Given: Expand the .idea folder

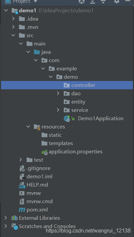Looking at the screenshot, I should click(x=13, y=19).
